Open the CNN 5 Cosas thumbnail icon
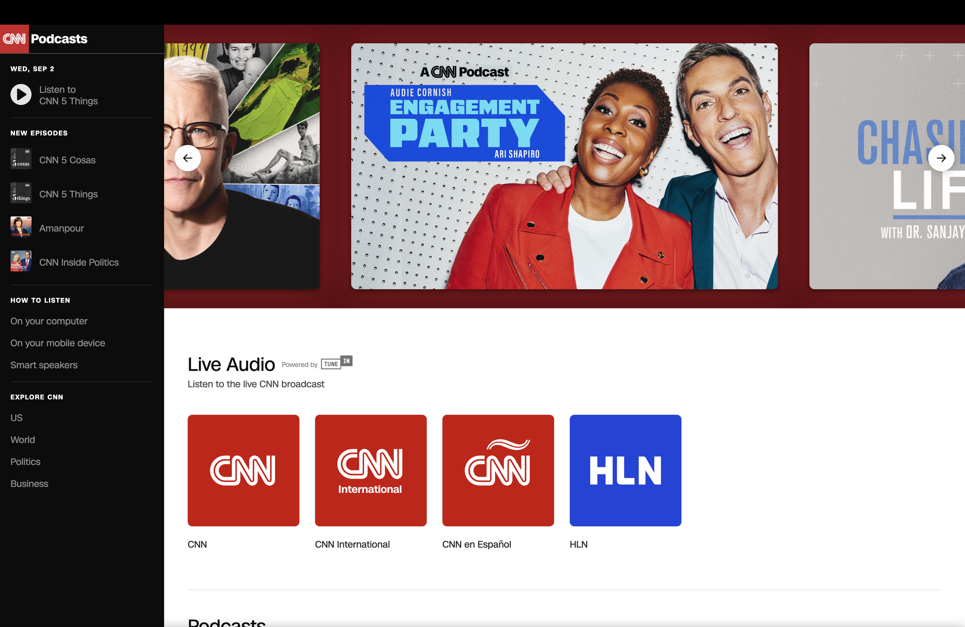Image resolution: width=965 pixels, height=627 pixels. tap(21, 159)
